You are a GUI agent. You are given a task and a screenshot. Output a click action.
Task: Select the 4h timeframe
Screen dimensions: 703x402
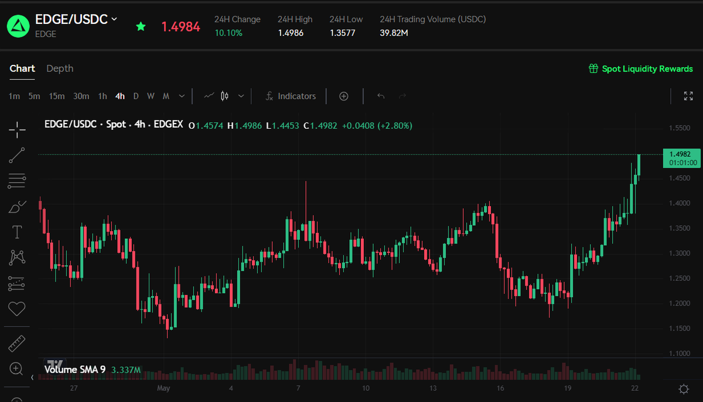(120, 96)
